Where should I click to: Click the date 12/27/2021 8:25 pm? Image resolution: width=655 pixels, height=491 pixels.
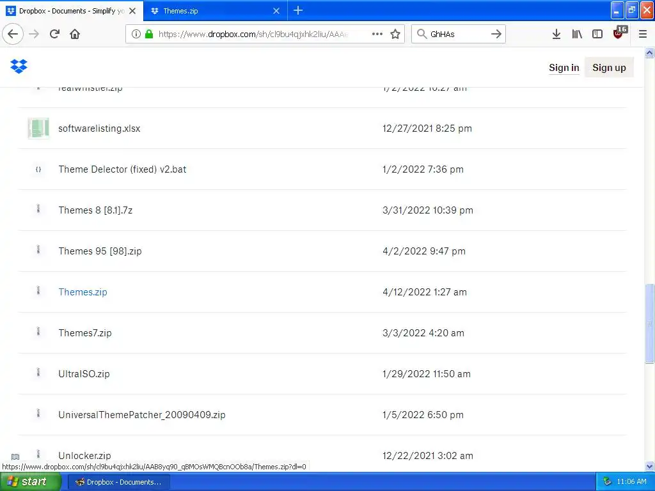pyautogui.click(x=427, y=128)
